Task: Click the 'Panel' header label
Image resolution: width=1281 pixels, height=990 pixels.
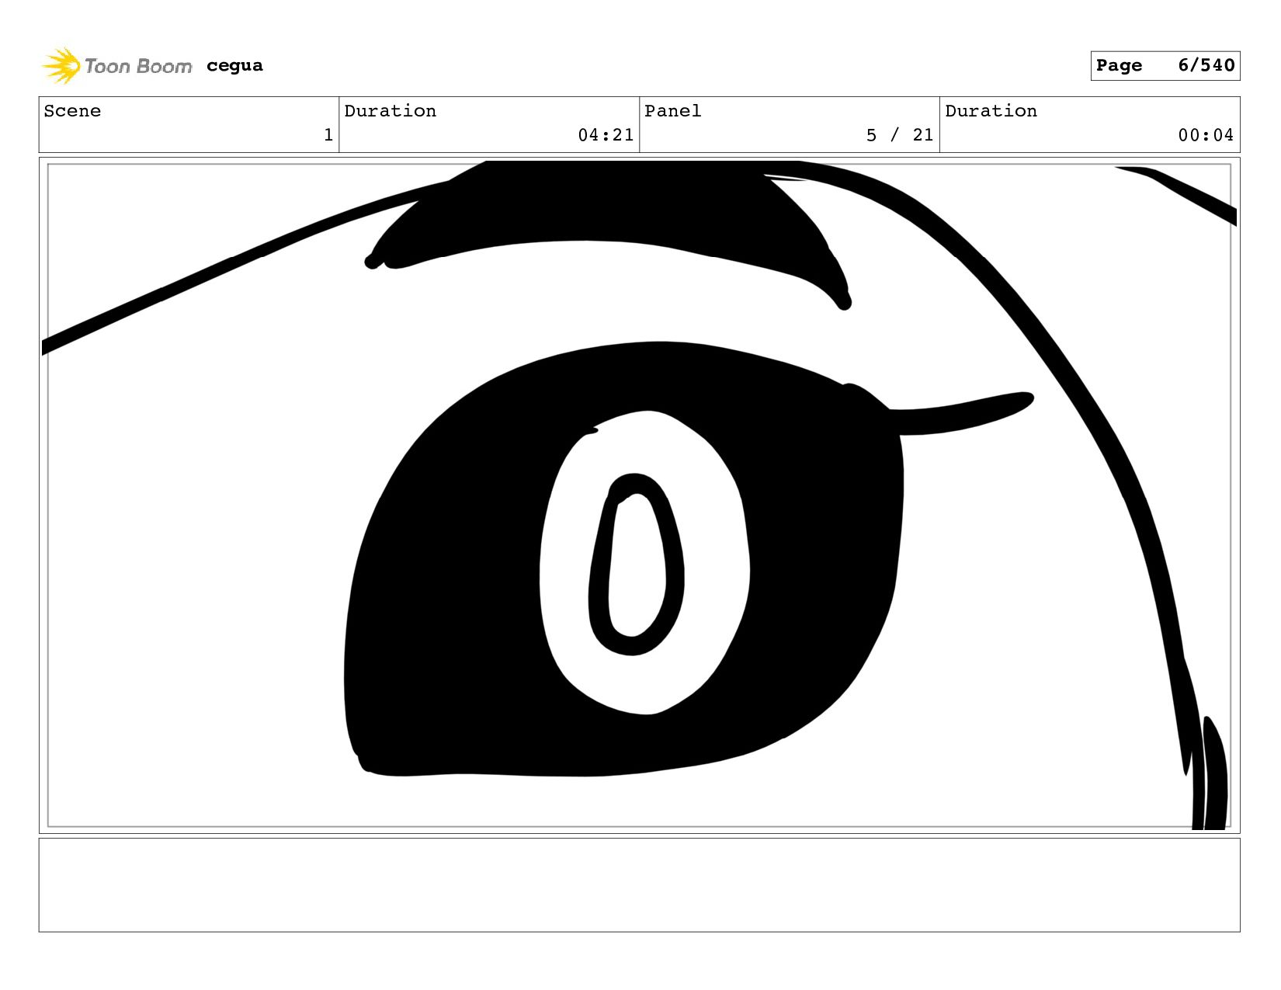Action: point(673,111)
